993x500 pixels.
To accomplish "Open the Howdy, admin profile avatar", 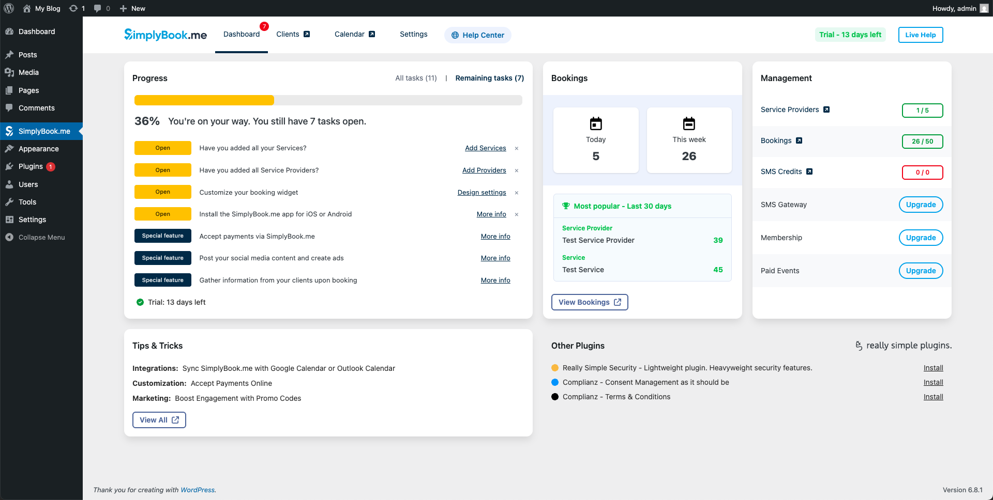I will pyautogui.click(x=984, y=8).
